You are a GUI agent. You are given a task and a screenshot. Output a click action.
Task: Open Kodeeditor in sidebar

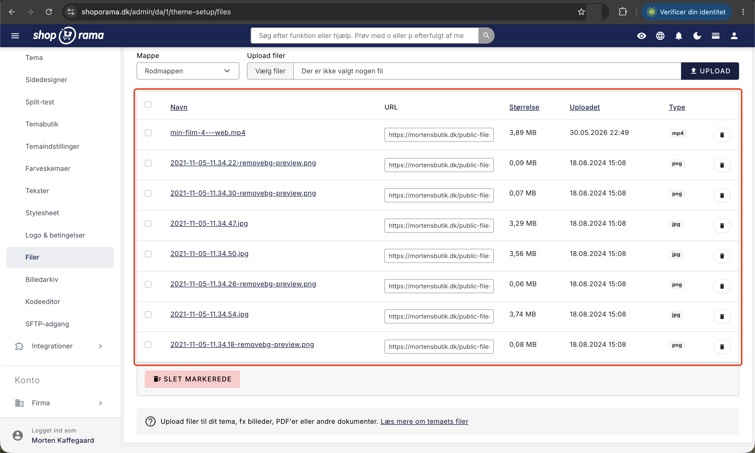42,301
